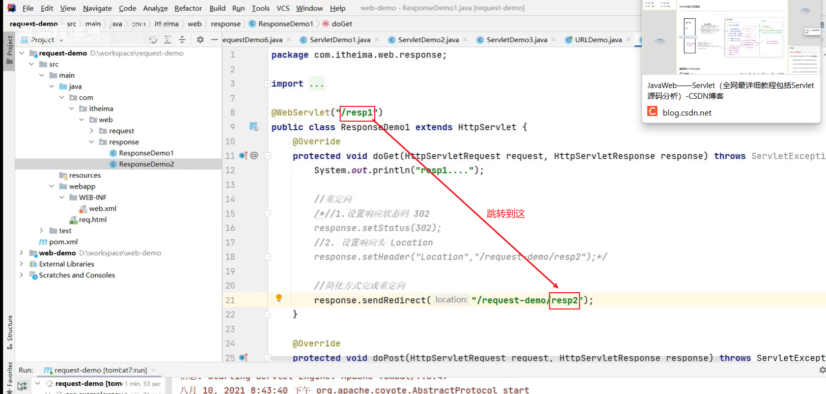Collapse the main folder node

[x=42, y=75]
